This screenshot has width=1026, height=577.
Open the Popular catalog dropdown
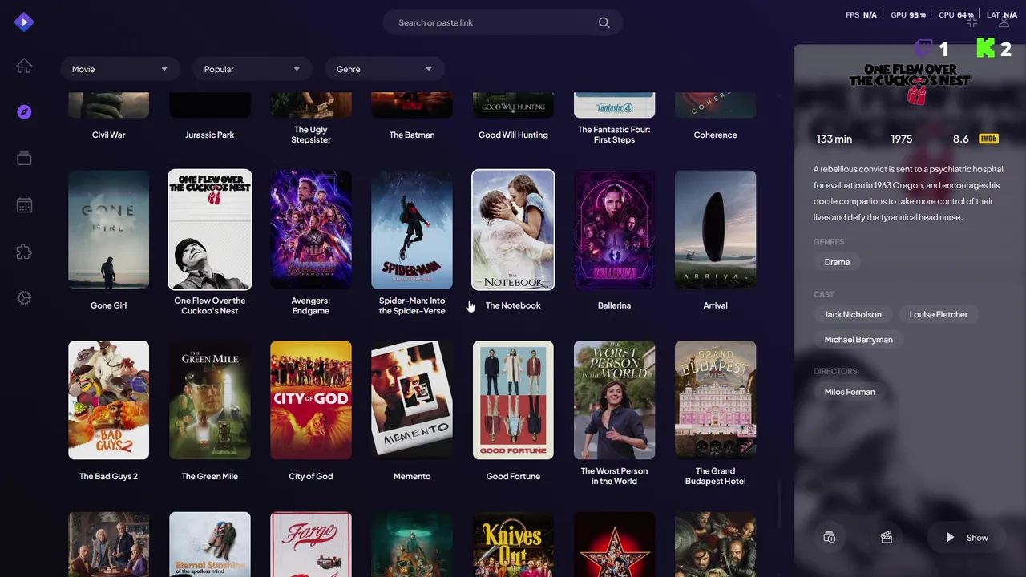click(251, 69)
